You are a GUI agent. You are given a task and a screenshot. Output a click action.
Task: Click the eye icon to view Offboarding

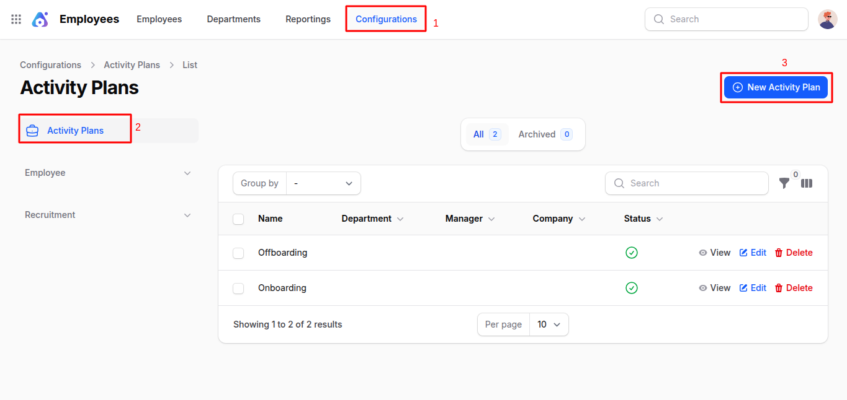(x=702, y=252)
